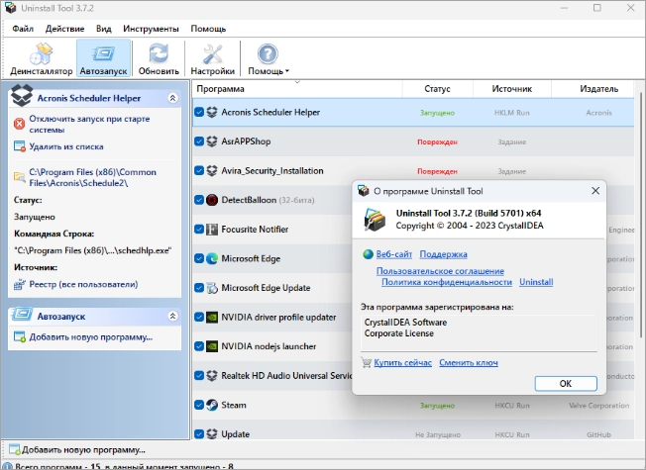Open the Веб-сайт link in About dialog

394,254
